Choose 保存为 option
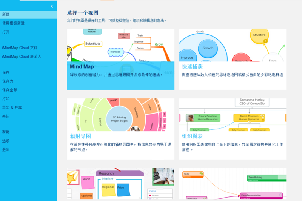 click(x=28, y=81)
